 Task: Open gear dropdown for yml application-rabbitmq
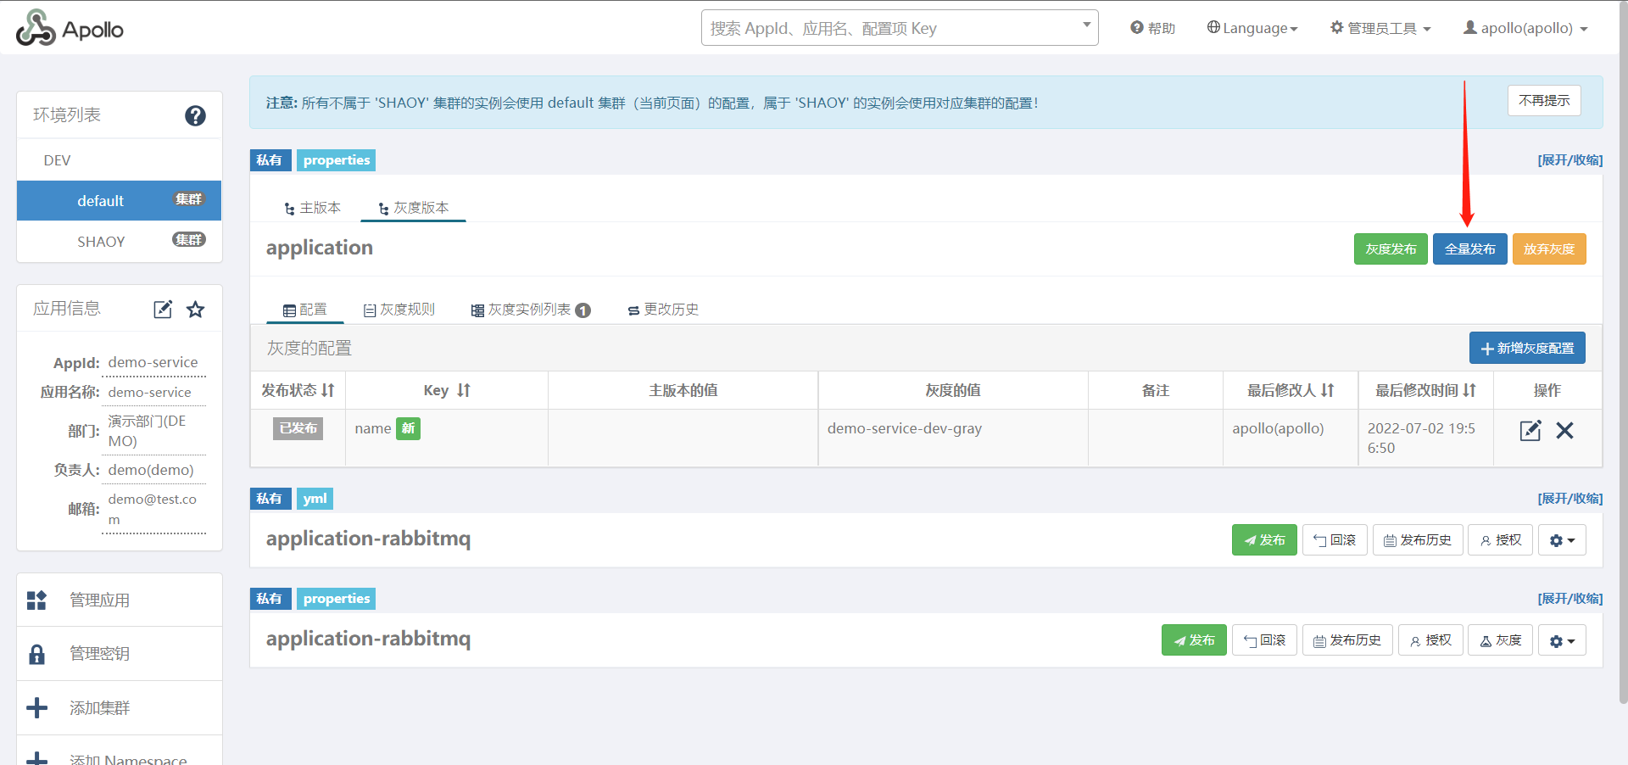(x=1561, y=540)
